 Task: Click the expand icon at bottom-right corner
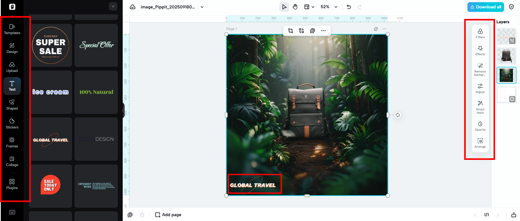(x=514, y=215)
